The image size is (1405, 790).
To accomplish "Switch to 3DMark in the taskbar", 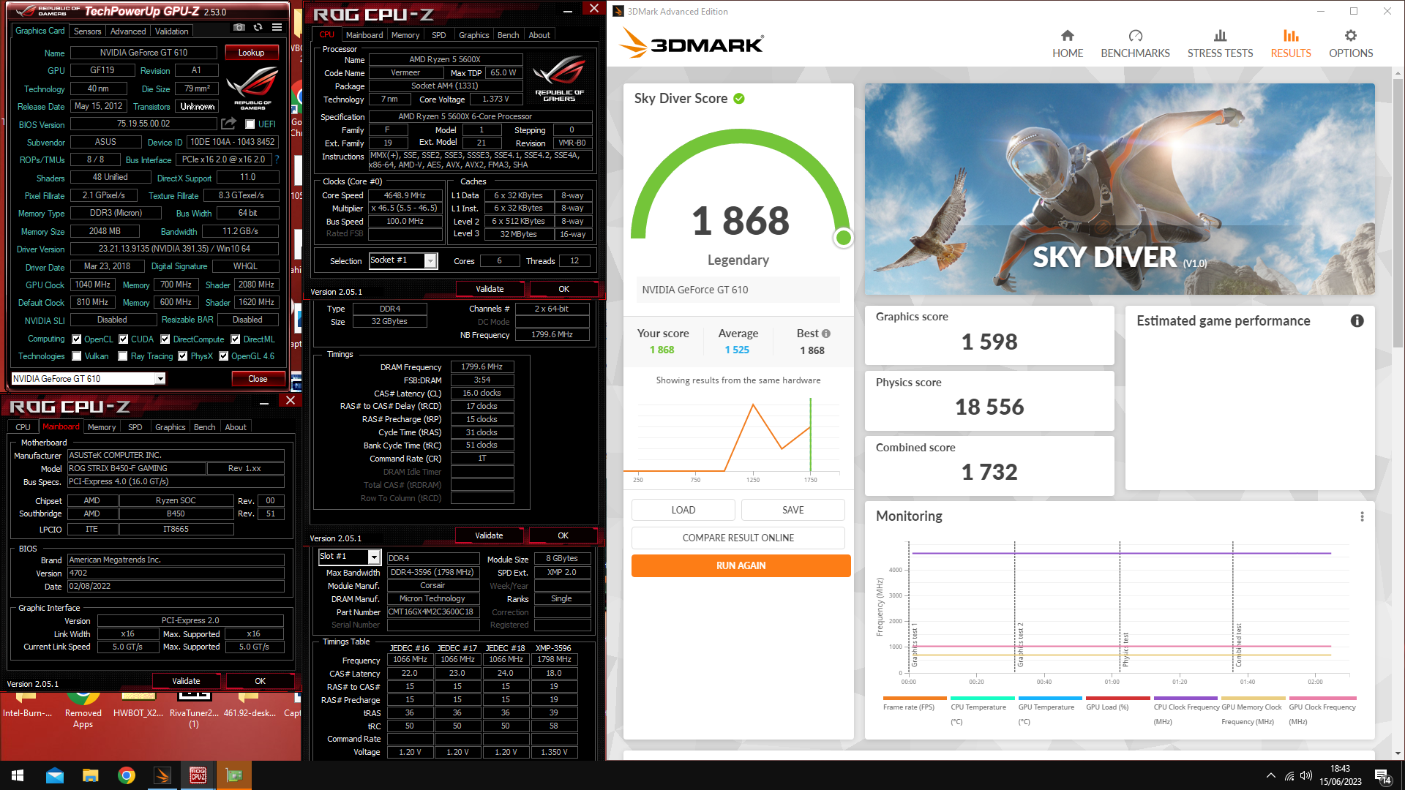I will coord(162,775).
